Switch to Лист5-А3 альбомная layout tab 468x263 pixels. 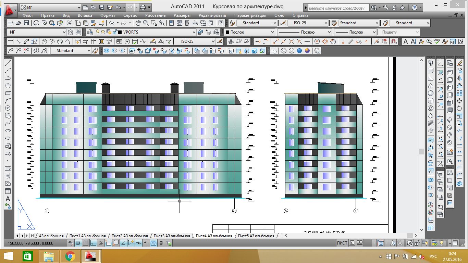pos(256,236)
